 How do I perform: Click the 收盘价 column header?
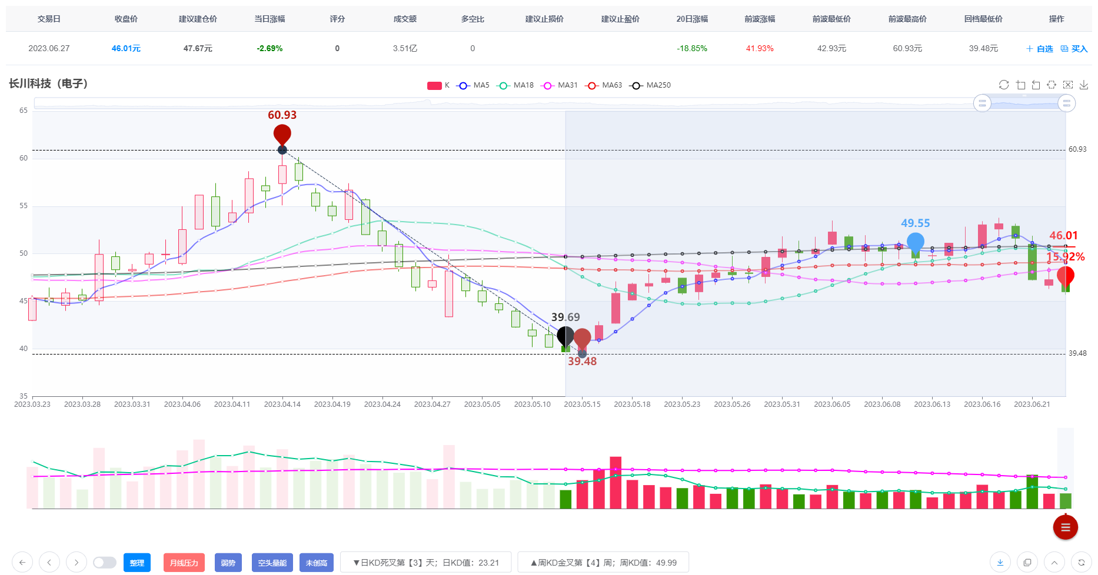pyautogui.click(x=126, y=19)
